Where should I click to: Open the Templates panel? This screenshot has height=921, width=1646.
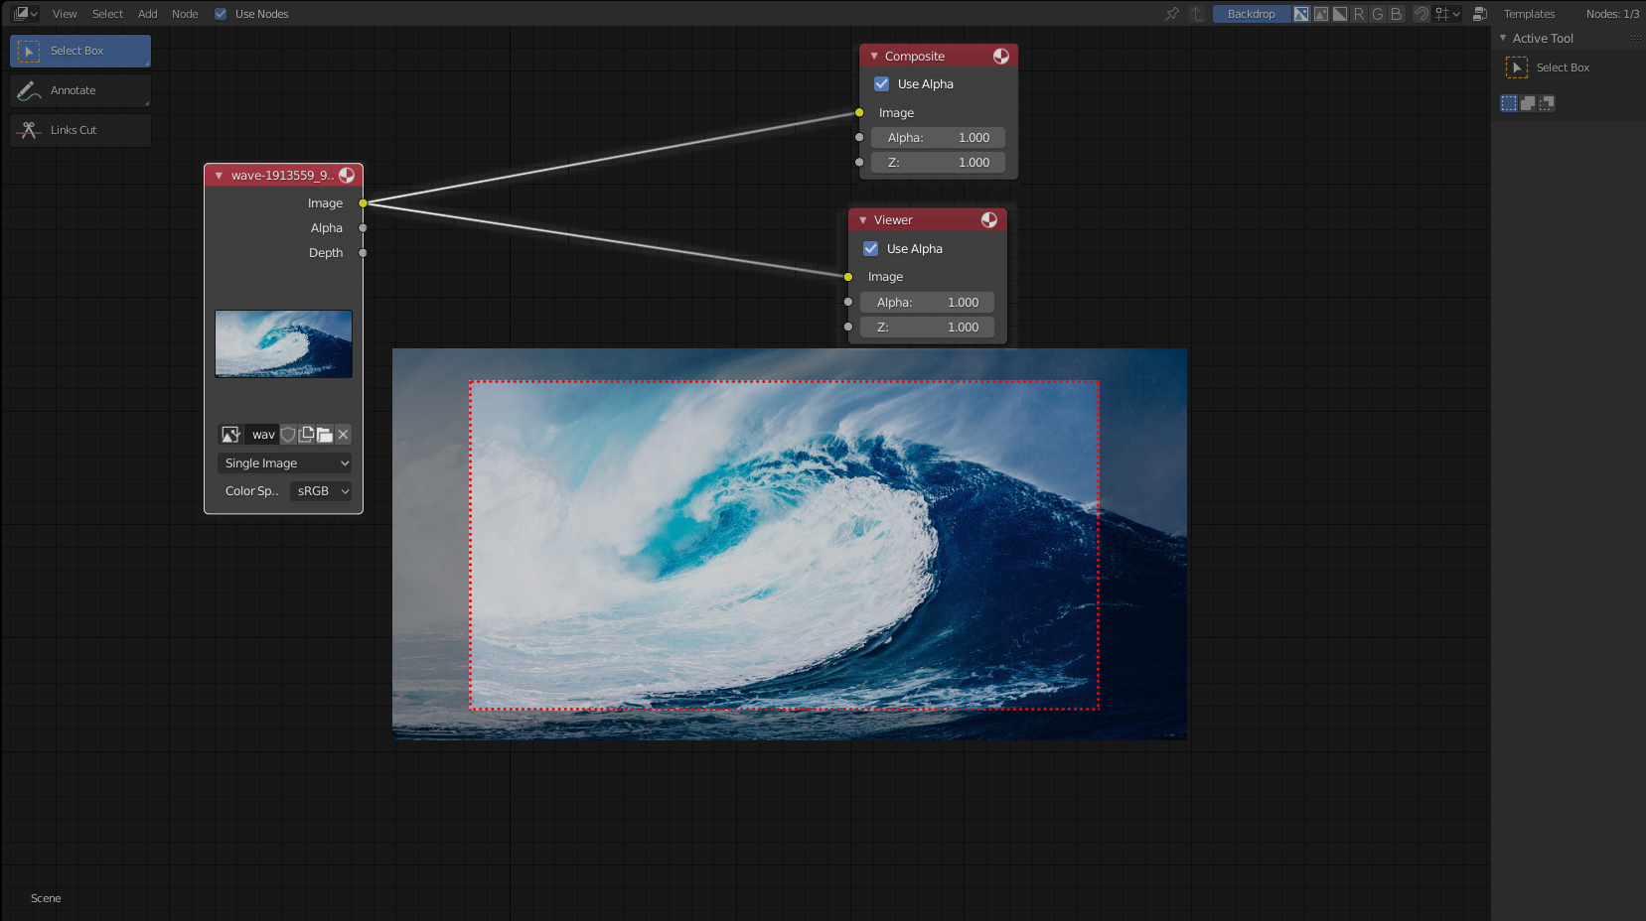point(1529,14)
